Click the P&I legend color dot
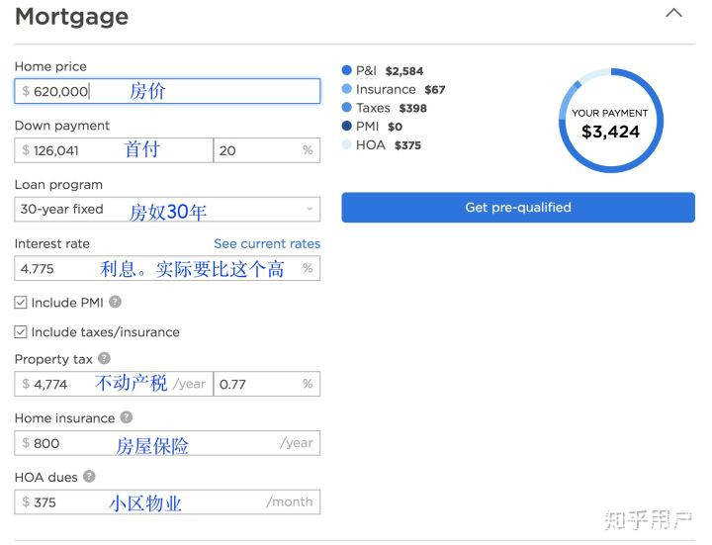The width and height of the screenshot is (712, 545). pos(346,70)
